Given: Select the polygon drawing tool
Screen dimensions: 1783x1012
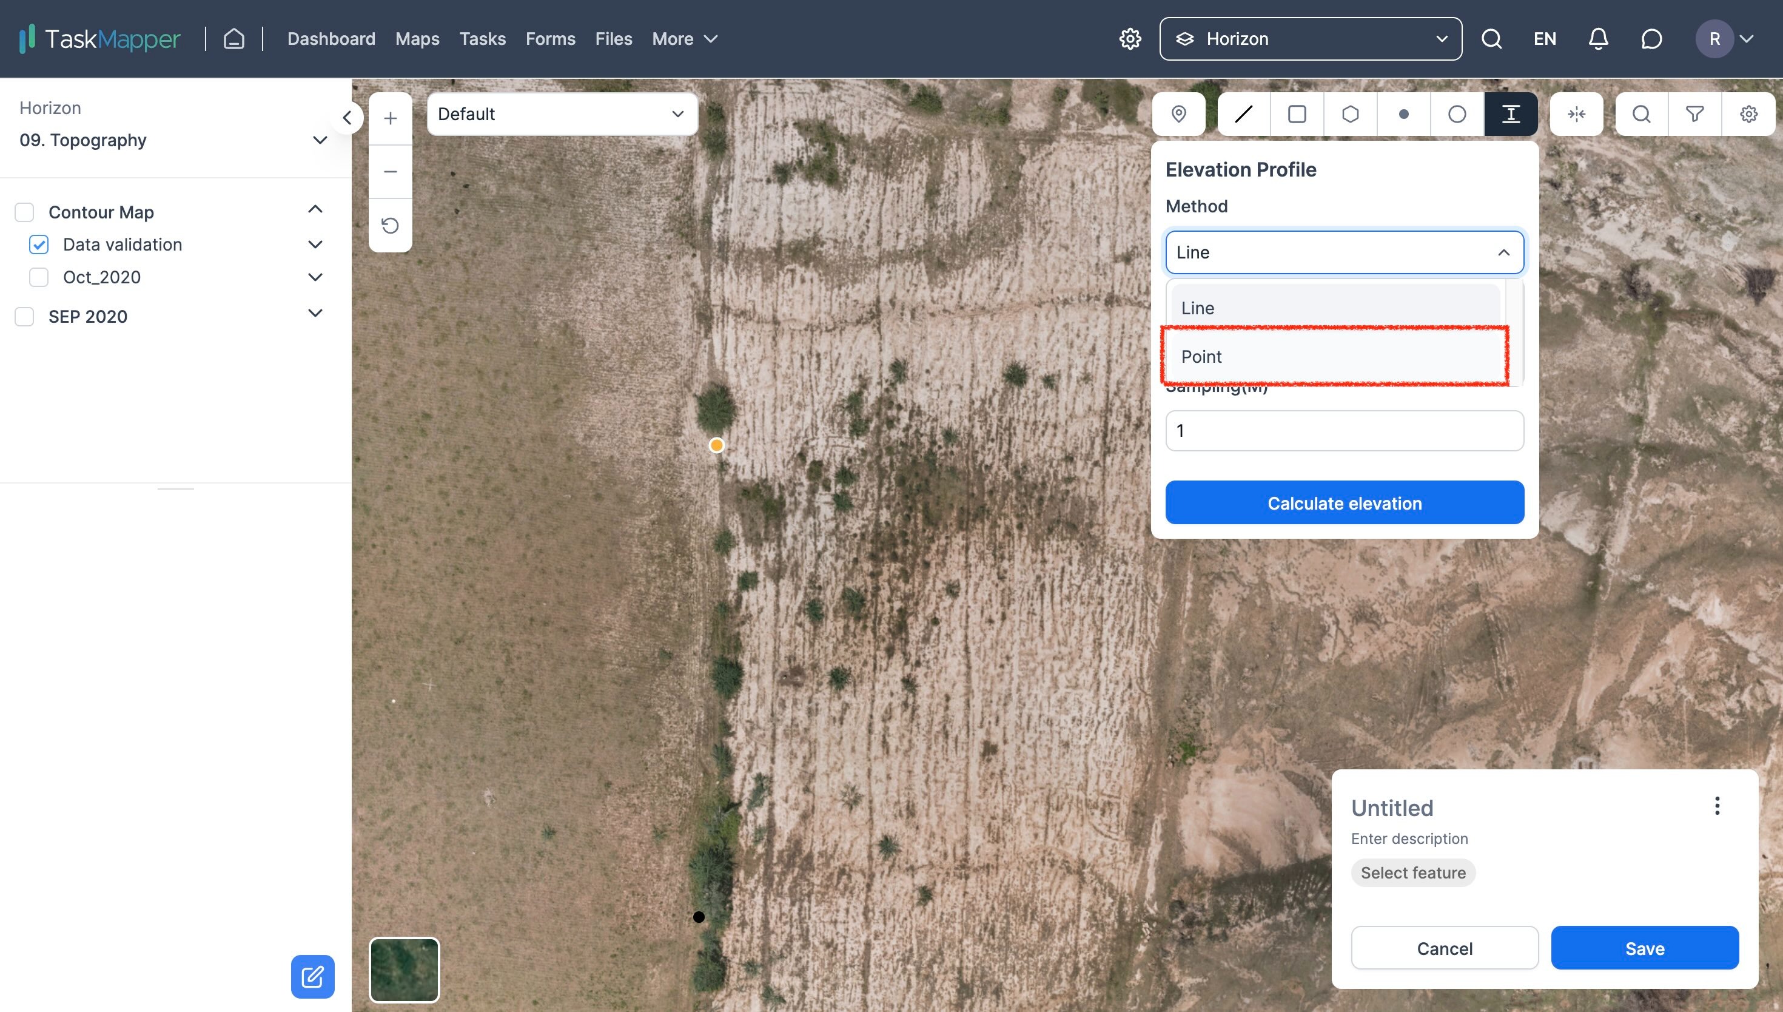Looking at the screenshot, I should coord(1350,114).
